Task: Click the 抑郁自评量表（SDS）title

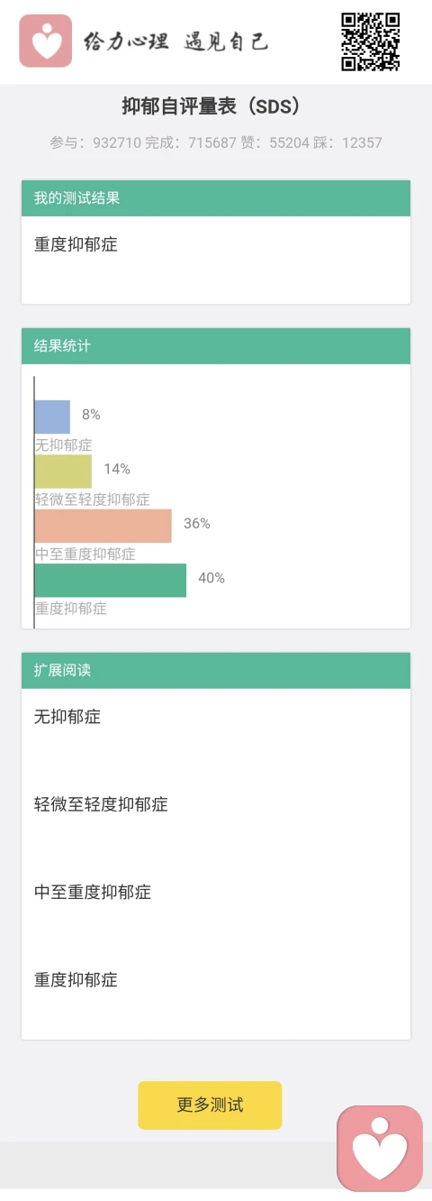Action: (x=216, y=106)
